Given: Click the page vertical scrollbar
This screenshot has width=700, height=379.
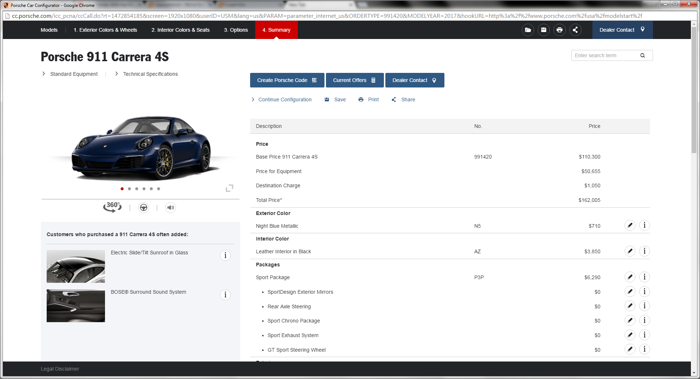Looking at the screenshot, I should coord(694,89).
